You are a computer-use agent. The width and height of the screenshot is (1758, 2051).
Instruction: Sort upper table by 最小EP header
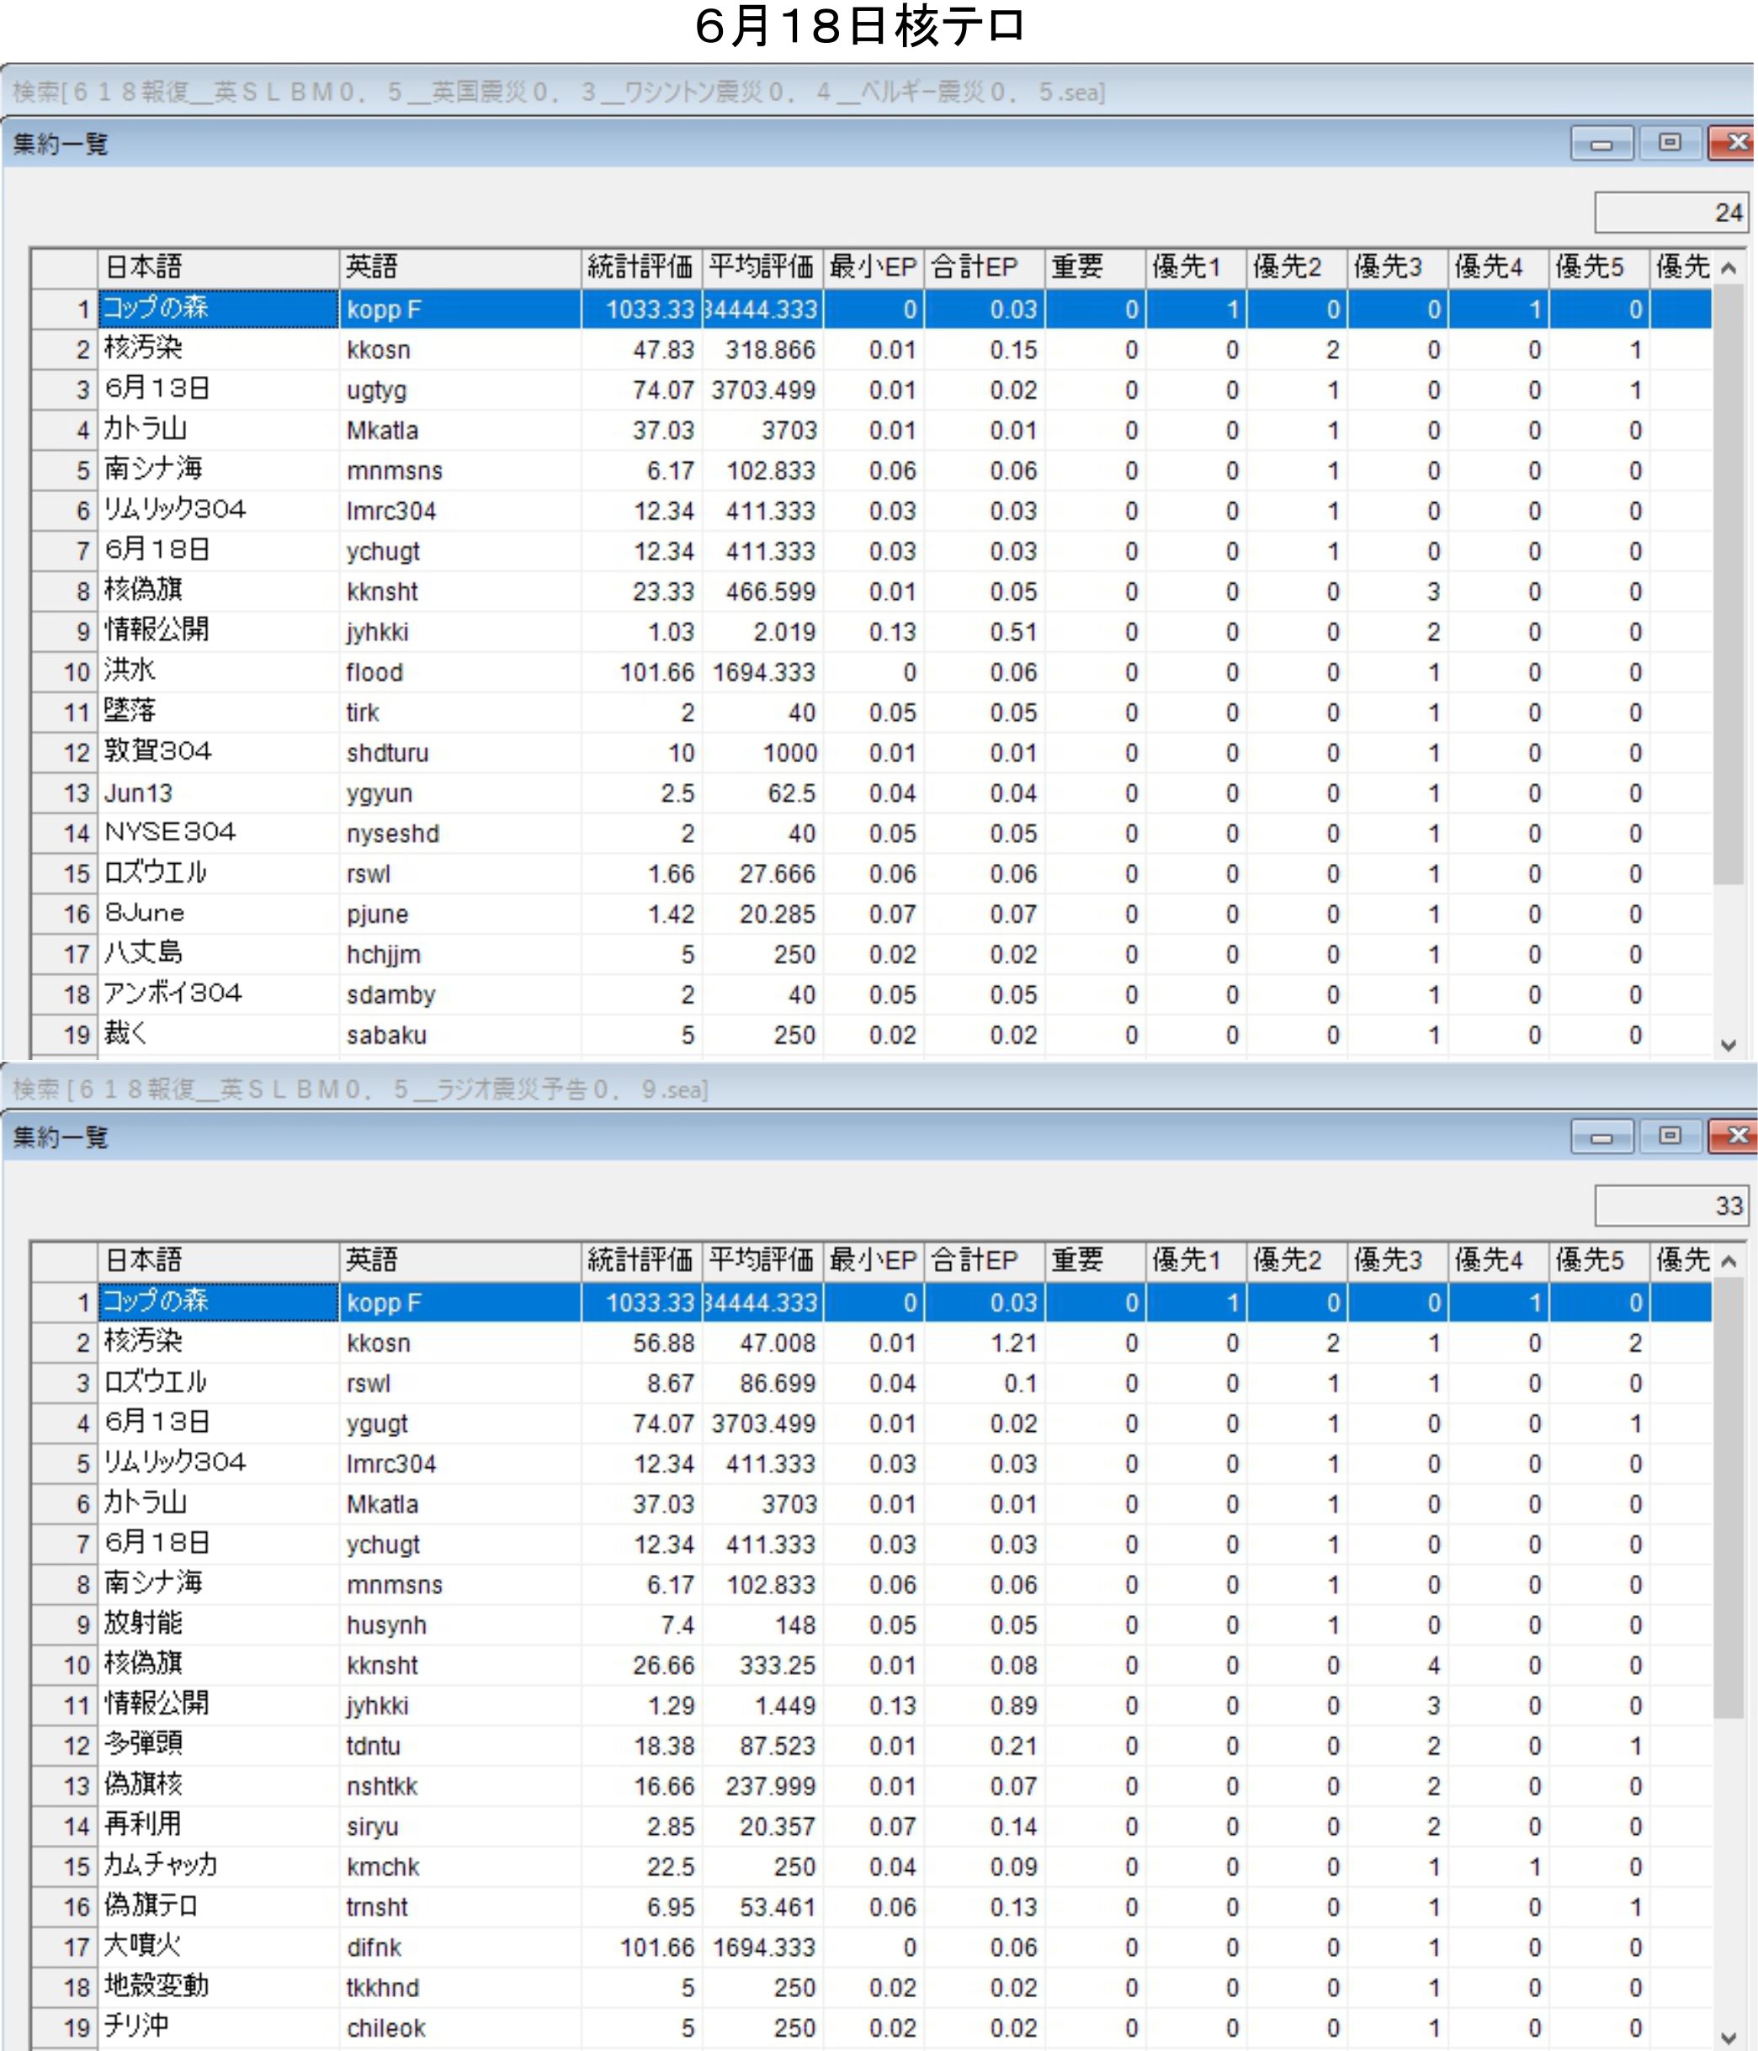(x=874, y=268)
